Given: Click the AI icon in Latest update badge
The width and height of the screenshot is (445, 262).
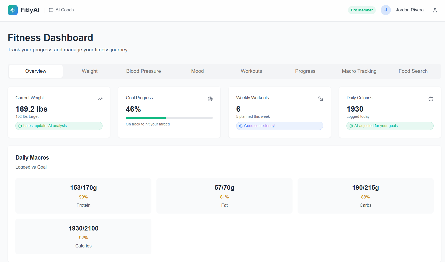Looking at the screenshot, I should point(20,126).
